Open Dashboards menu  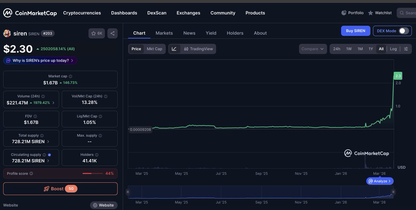(124, 13)
